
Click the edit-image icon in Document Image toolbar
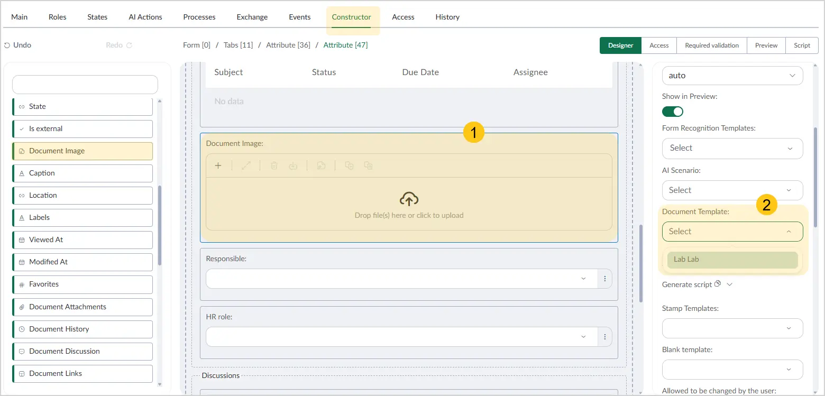(321, 165)
